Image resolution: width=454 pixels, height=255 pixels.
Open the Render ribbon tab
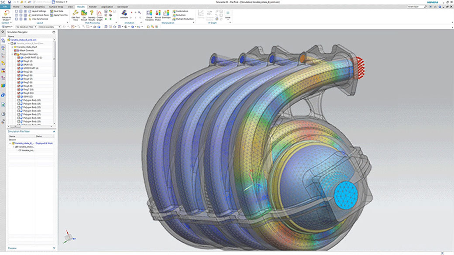pos(93,7)
